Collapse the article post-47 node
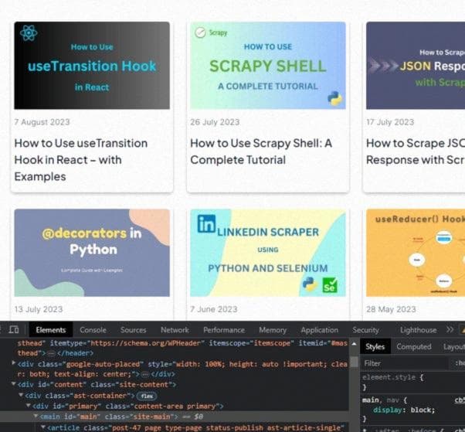The height and width of the screenshot is (432, 465). (43, 427)
